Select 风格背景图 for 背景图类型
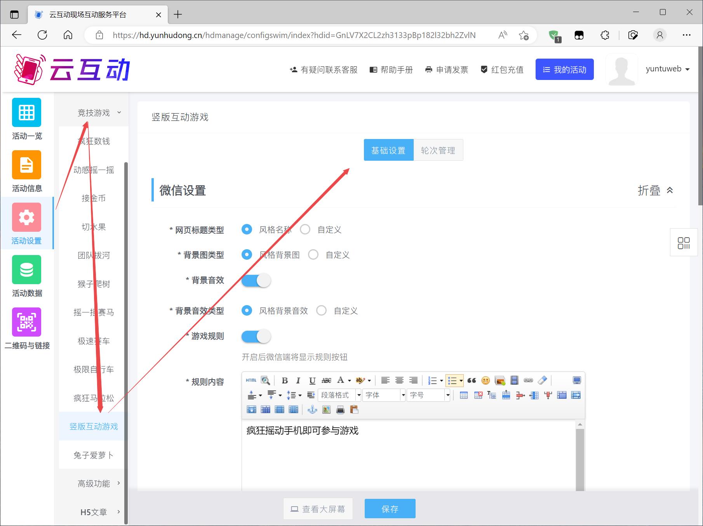 [x=247, y=255]
